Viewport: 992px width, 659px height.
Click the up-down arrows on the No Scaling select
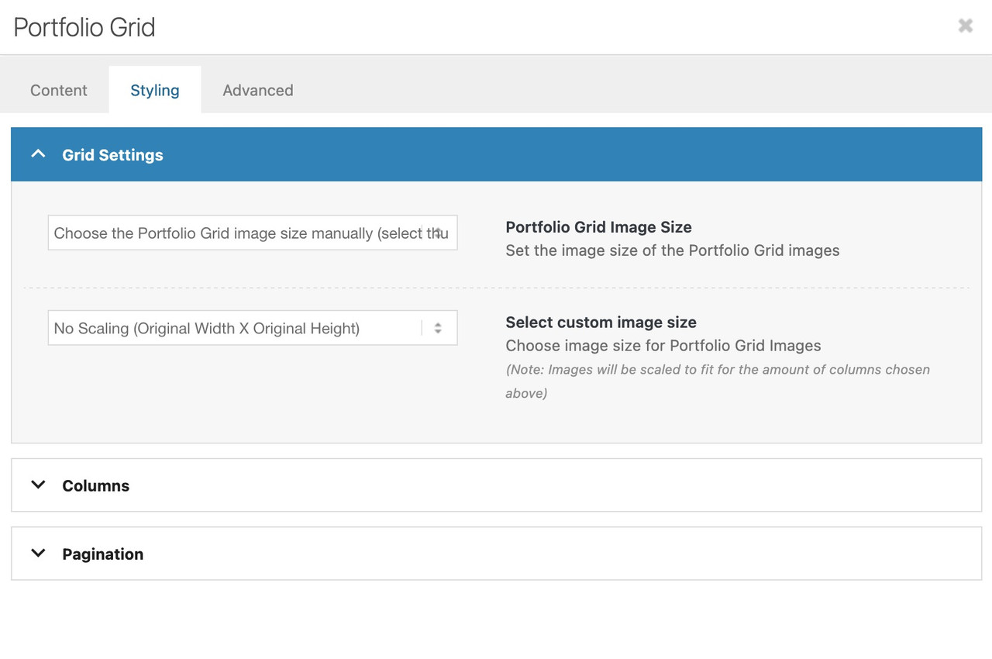pyautogui.click(x=438, y=329)
